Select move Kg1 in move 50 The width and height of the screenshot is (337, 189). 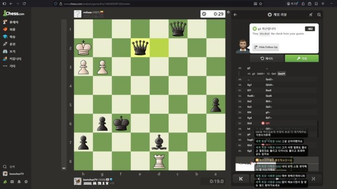point(249,85)
